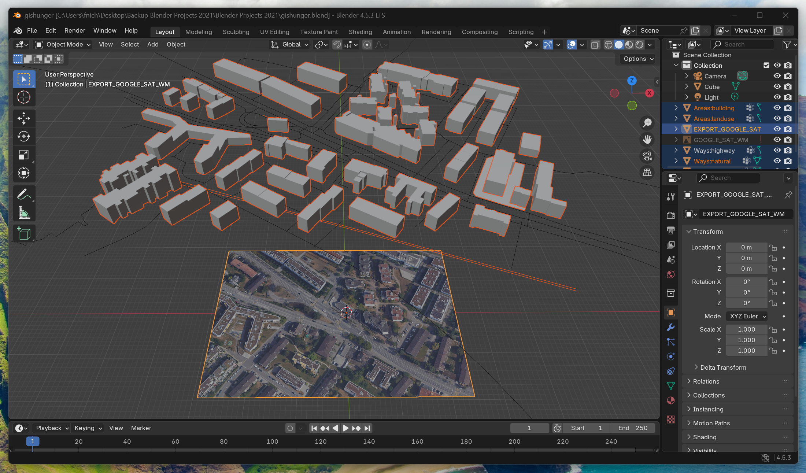Open the Material properties tab
Viewport: 806px width, 473px height.
671,400
